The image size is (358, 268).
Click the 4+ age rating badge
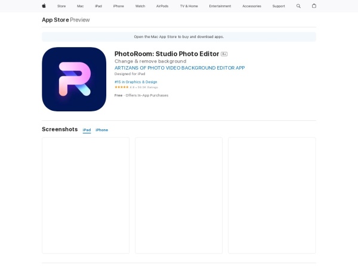pos(224,54)
